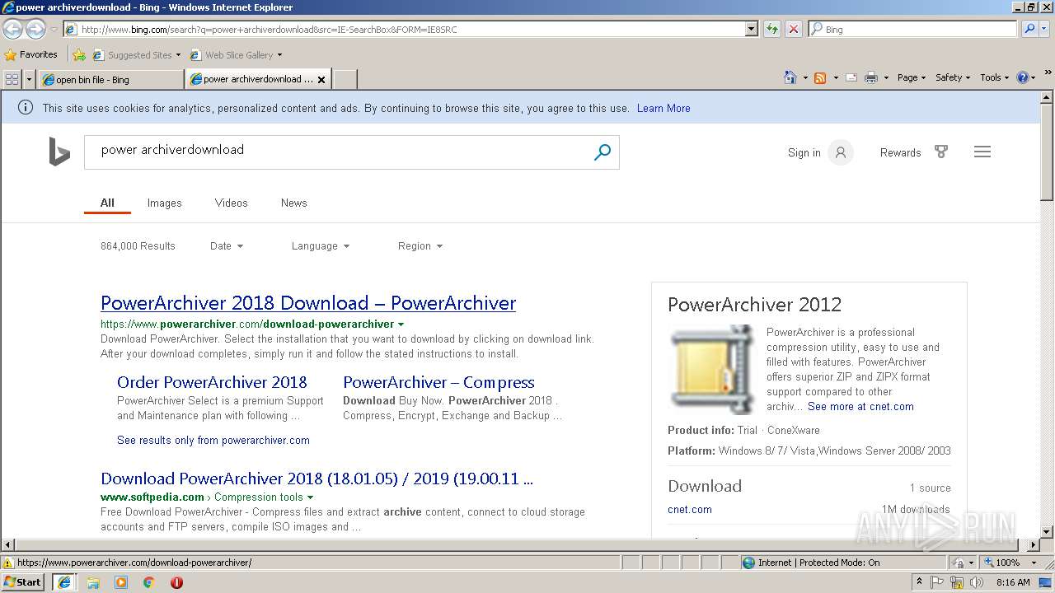The image size is (1055, 593).
Task: Expand softpedia.com result dropdown caret
Action: (310, 497)
